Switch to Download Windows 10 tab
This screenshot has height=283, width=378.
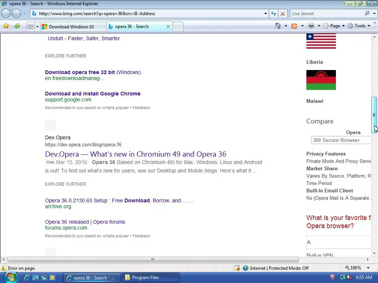tap(73, 27)
